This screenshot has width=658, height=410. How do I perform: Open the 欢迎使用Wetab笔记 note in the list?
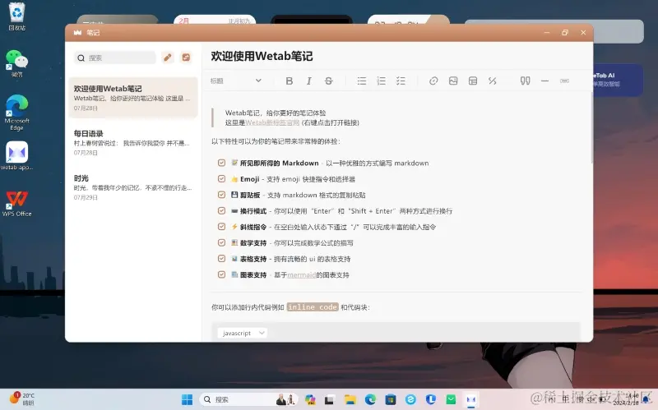pos(133,98)
